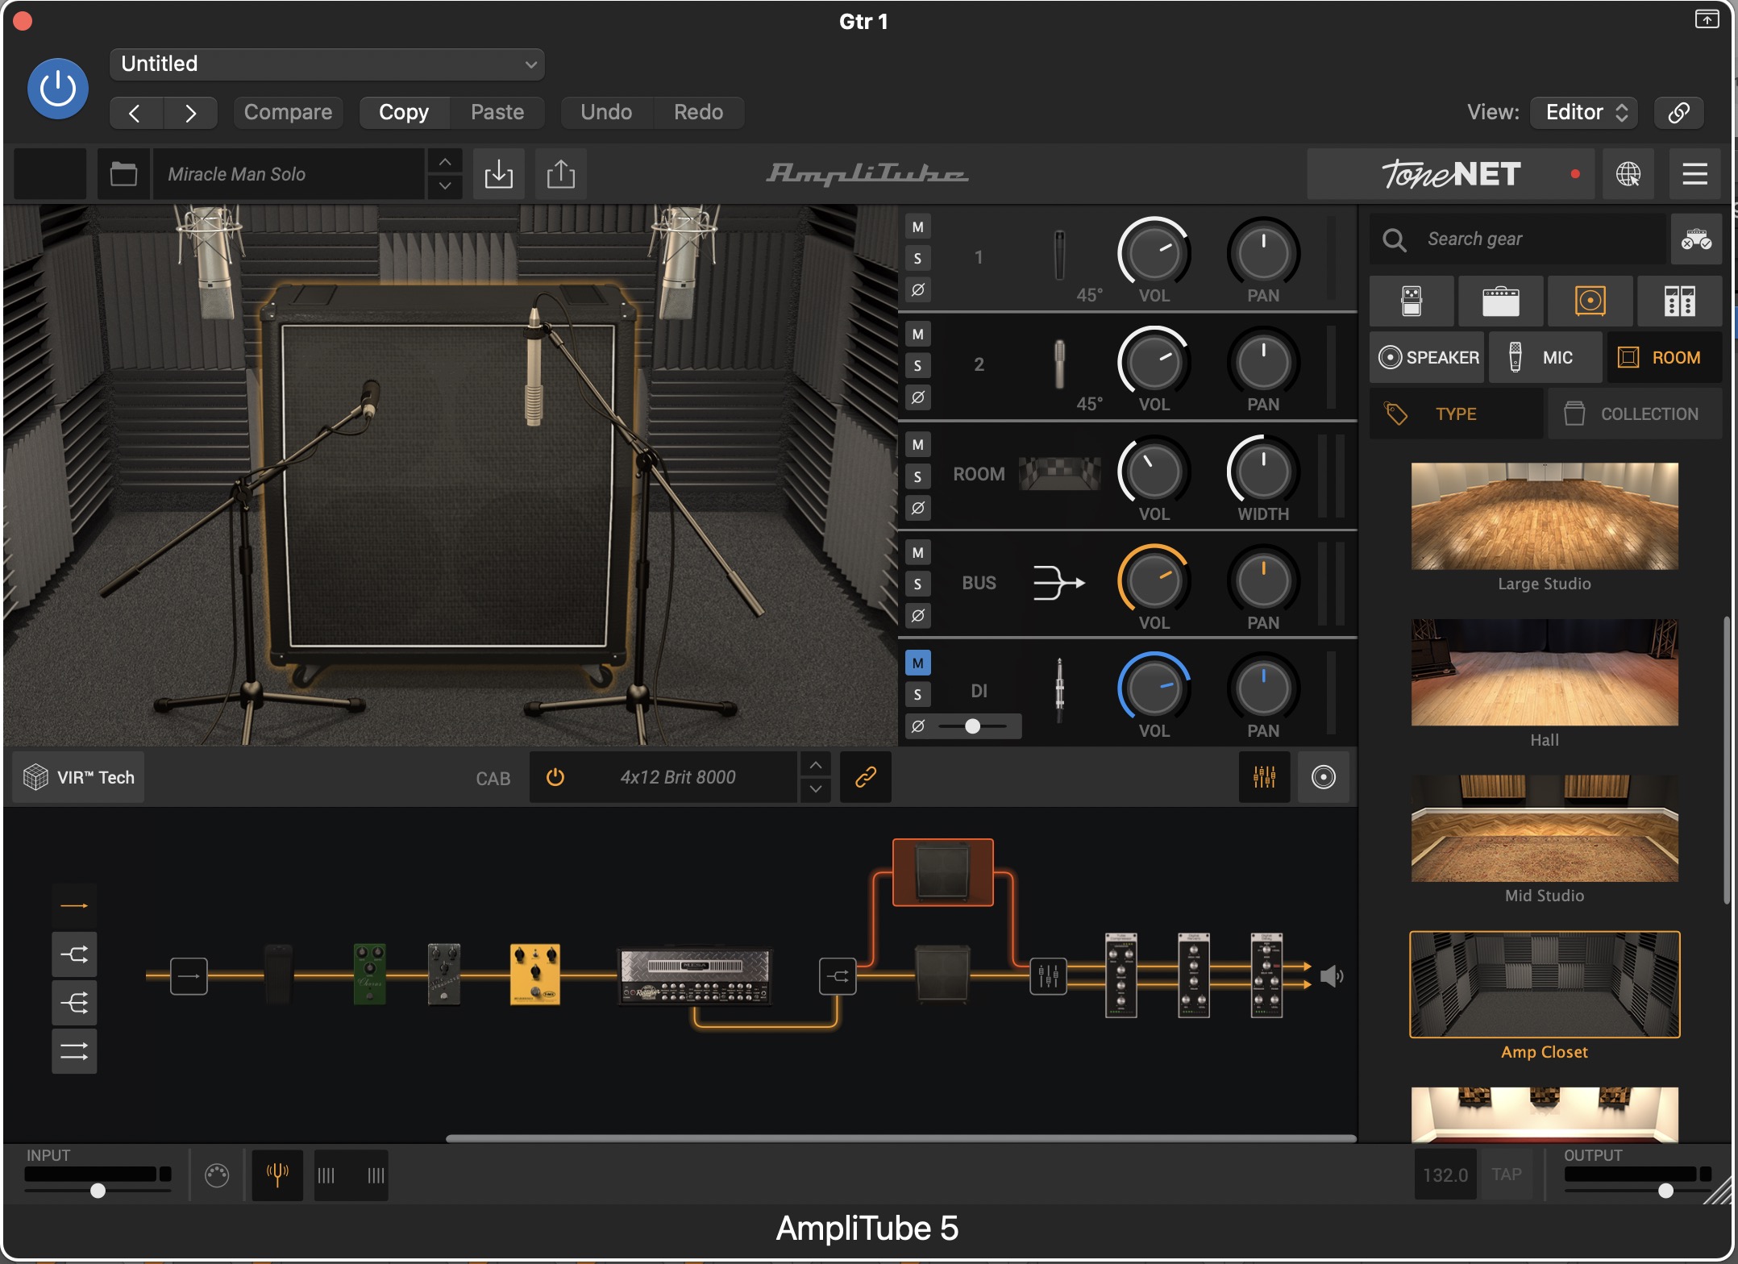The width and height of the screenshot is (1738, 1264).
Task: Select the cabinet gear category
Action: click(1590, 301)
